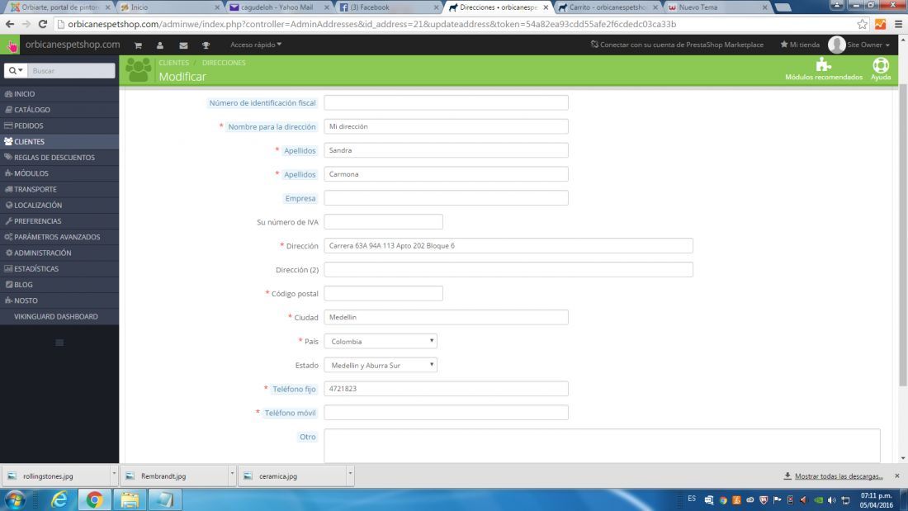Image resolution: width=908 pixels, height=511 pixels.
Task: Open INICIO in the sidebar
Action: click(59, 94)
